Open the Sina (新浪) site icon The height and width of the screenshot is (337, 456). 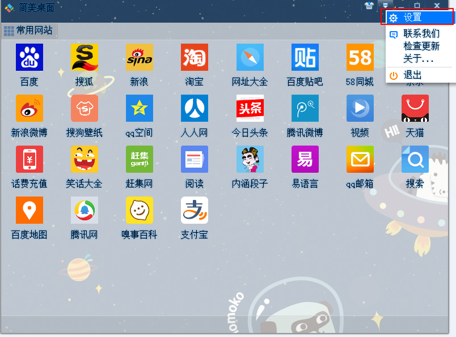pos(139,58)
